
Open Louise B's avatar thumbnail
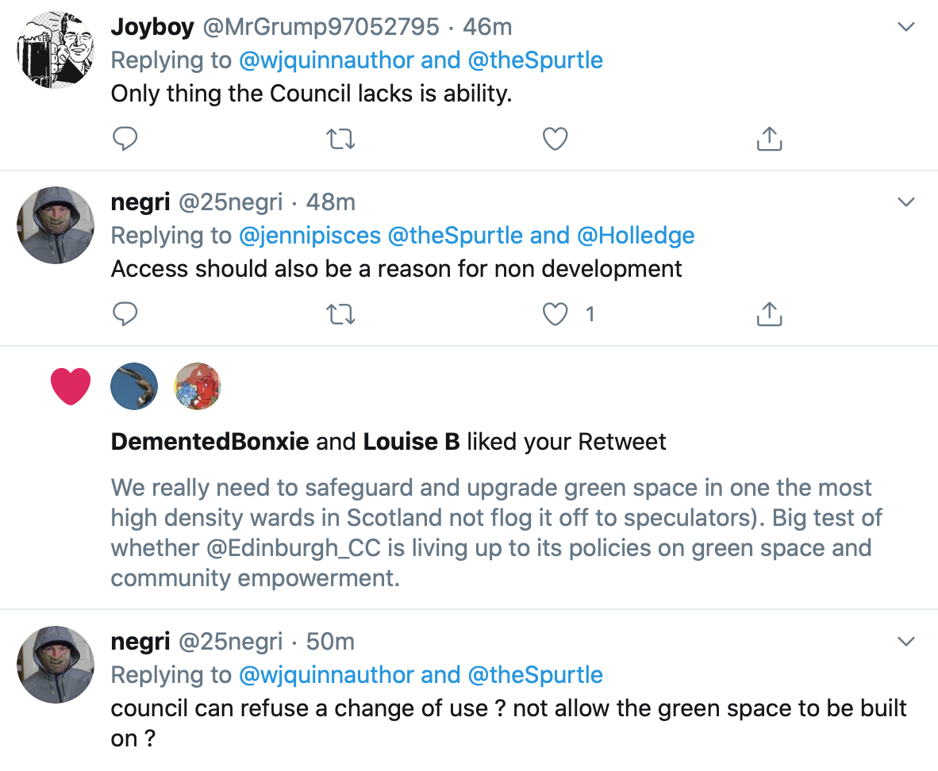pyautogui.click(x=198, y=386)
